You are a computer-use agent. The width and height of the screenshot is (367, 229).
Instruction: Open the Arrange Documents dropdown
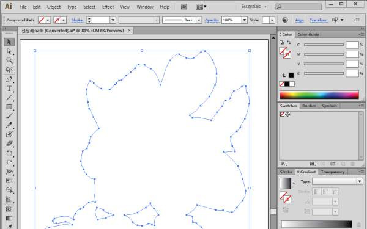click(x=201, y=7)
